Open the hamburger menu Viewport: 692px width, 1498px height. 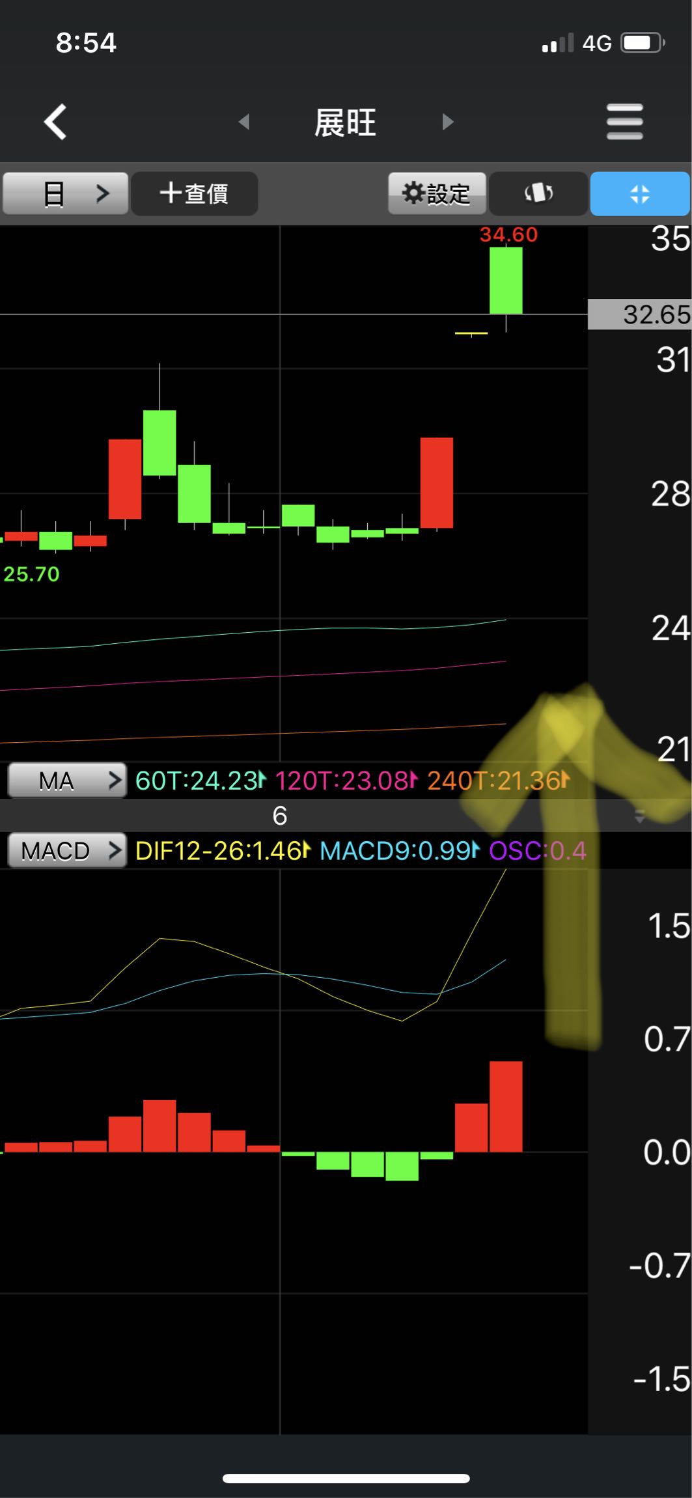624,122
